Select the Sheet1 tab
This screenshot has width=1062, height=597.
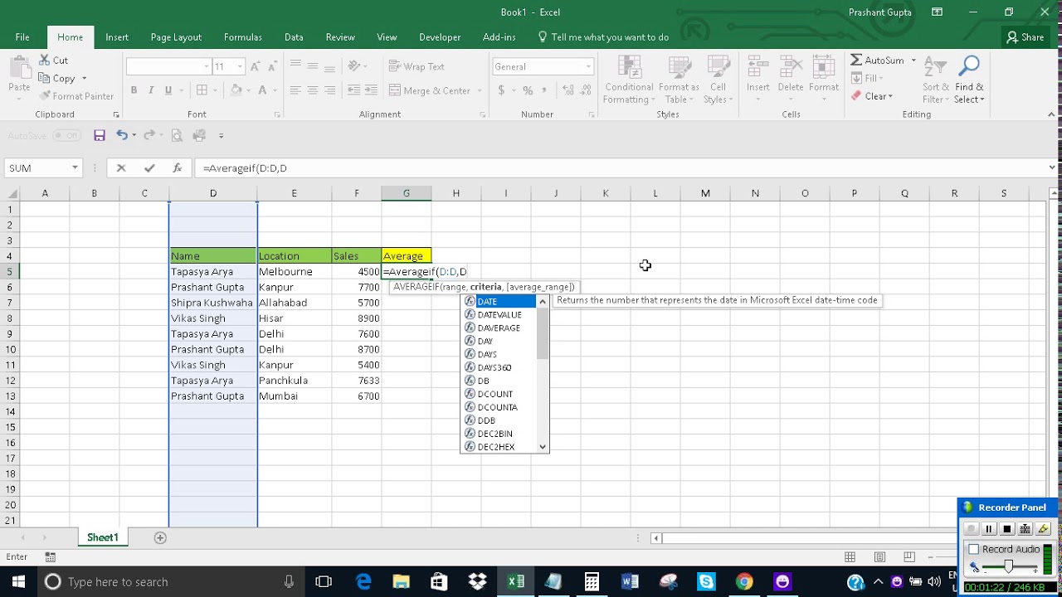tap(103, 537)
